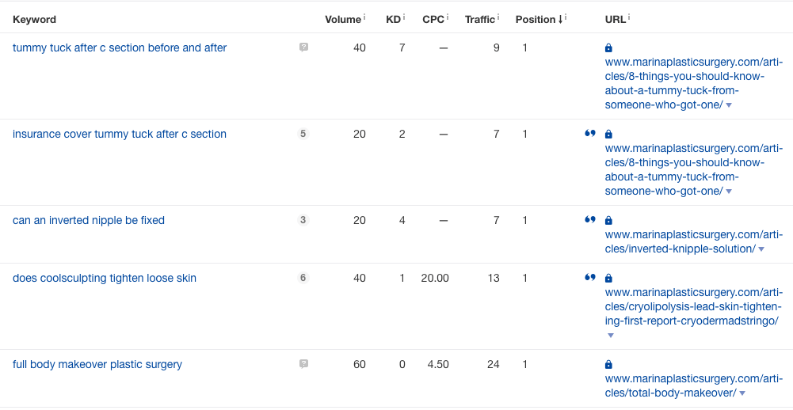Click the '3' SERP features badge for inverted nipple
This screenshot has width=793, height=410.
click(x=303, y=220)
